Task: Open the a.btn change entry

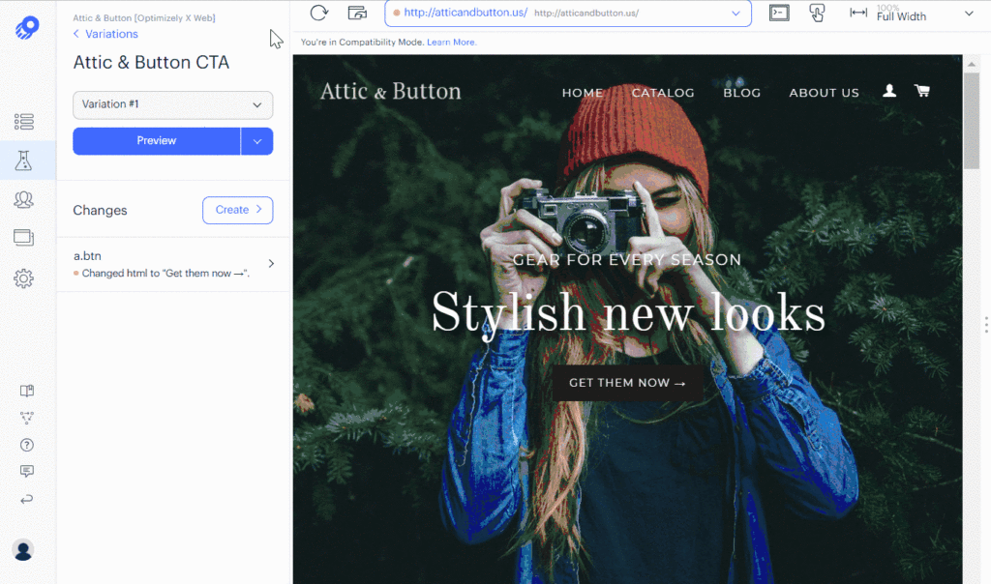Action: pos(172,264)
